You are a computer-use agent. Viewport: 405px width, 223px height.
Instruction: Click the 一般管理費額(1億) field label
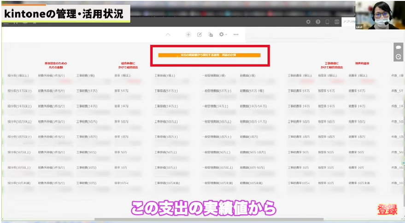point(214,75)
